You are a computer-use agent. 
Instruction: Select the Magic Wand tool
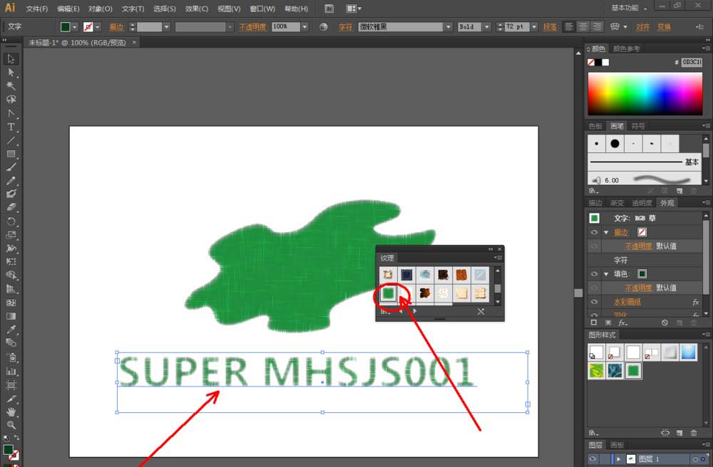11,85
